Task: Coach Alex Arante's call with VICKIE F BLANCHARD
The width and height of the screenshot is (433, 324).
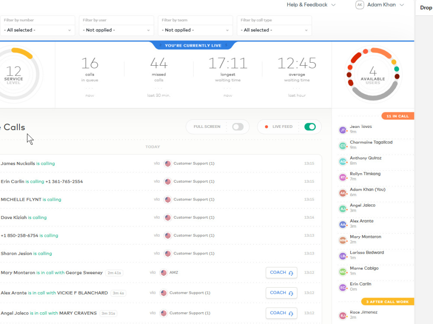Action: pyautogui.click(x=281, y=293)
